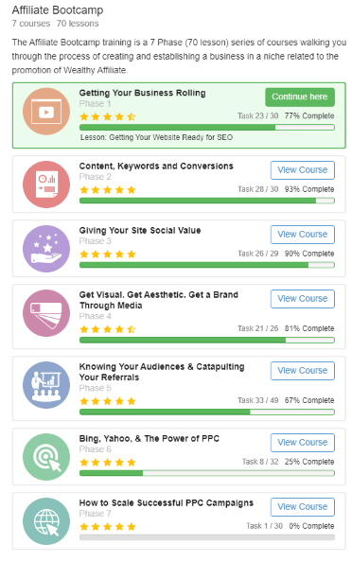View Course for How to Scale PPC Campaigns
This screenshot has width=352, height=562.
[x=303, y=507]
